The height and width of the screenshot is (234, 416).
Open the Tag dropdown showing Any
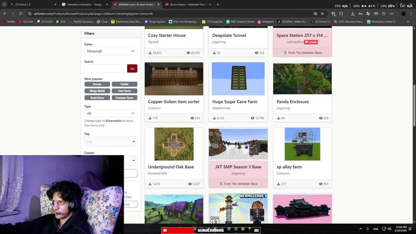coord(111,141)
